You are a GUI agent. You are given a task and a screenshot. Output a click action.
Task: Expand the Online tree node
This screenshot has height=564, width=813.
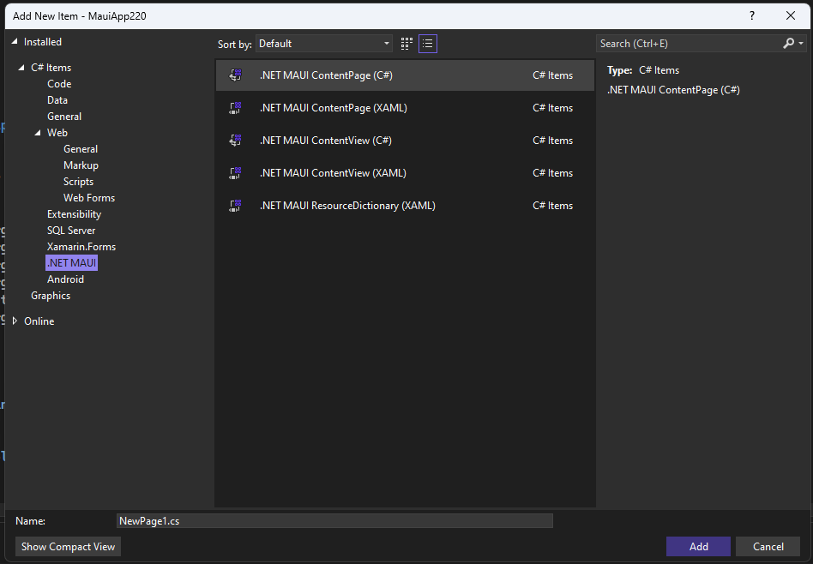15,321
